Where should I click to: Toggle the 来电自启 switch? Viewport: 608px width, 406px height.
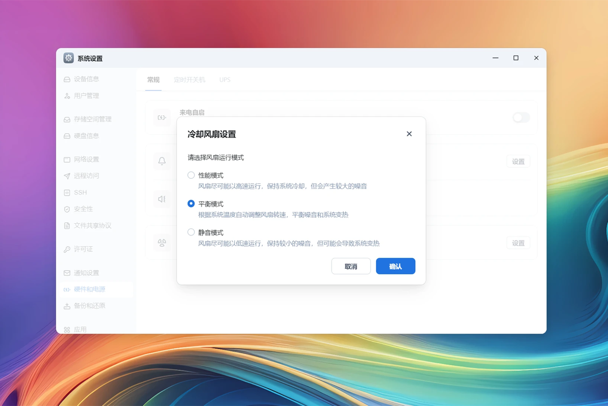[521, 117]
